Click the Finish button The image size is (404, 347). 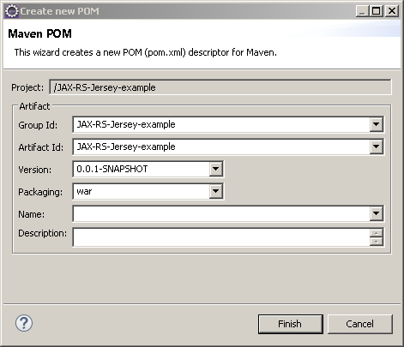coord(291,324)
